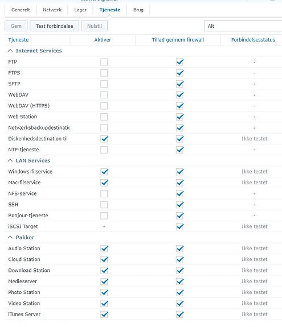Enable the FTP Aktiver checkbox

[x=104, y=62]
